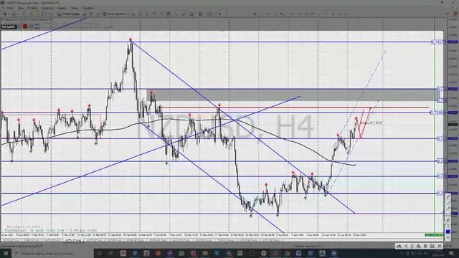Screen dimensions: 459x258
Task: Open the Файл menu
Action: [x=10, y=8]
